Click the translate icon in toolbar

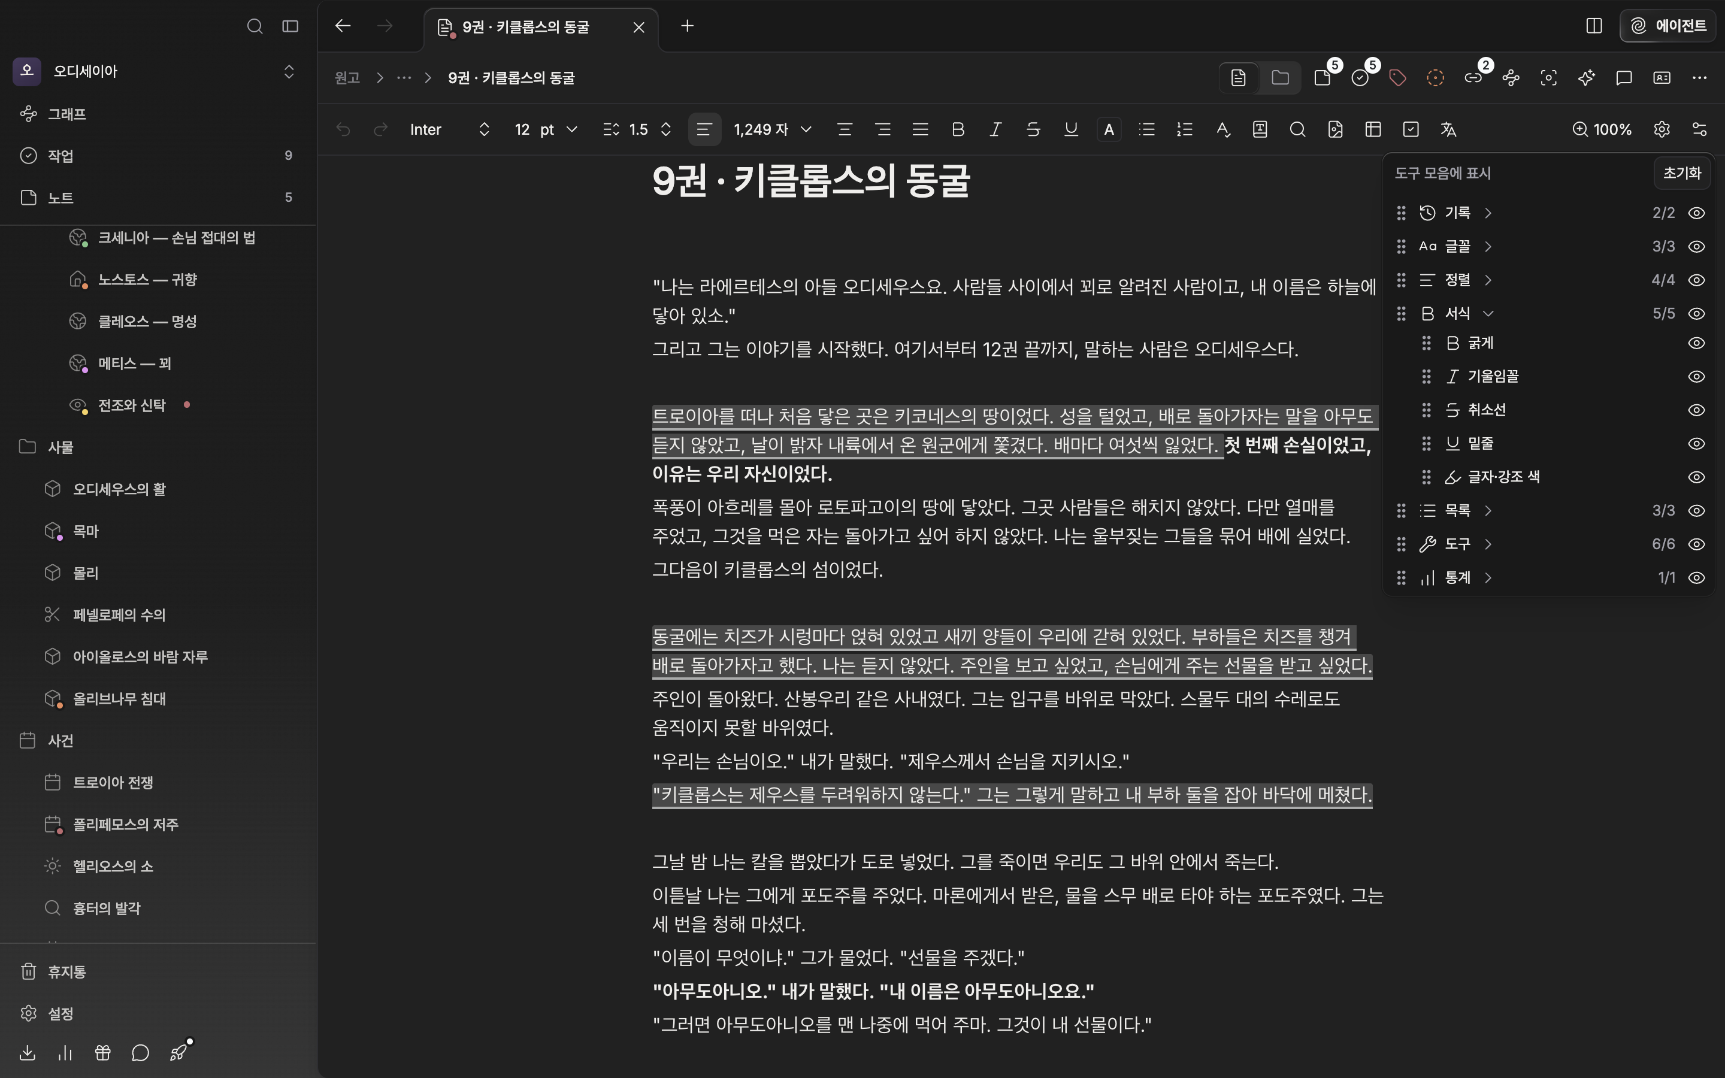(1448, 130)
